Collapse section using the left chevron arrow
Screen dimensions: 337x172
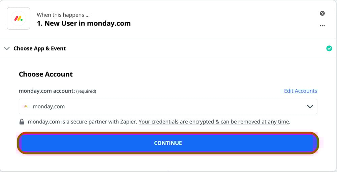tap(7, 48)
